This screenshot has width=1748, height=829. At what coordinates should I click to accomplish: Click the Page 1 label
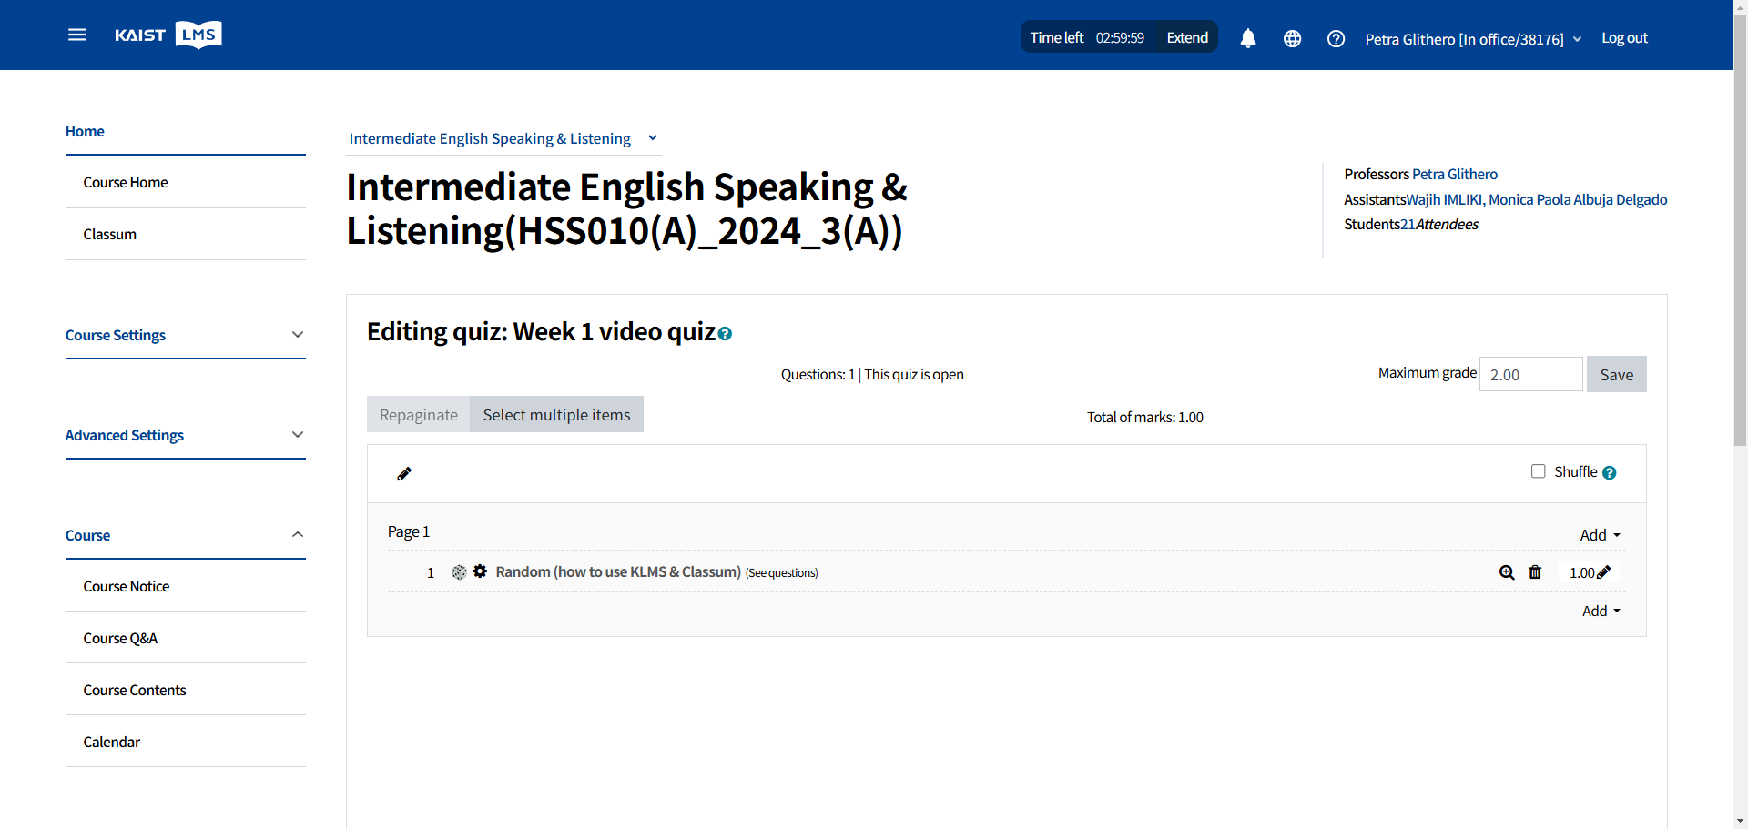click(409, 531)
